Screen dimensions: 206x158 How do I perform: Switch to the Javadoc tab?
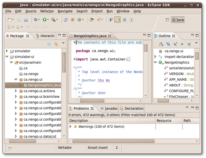point(109,108)
